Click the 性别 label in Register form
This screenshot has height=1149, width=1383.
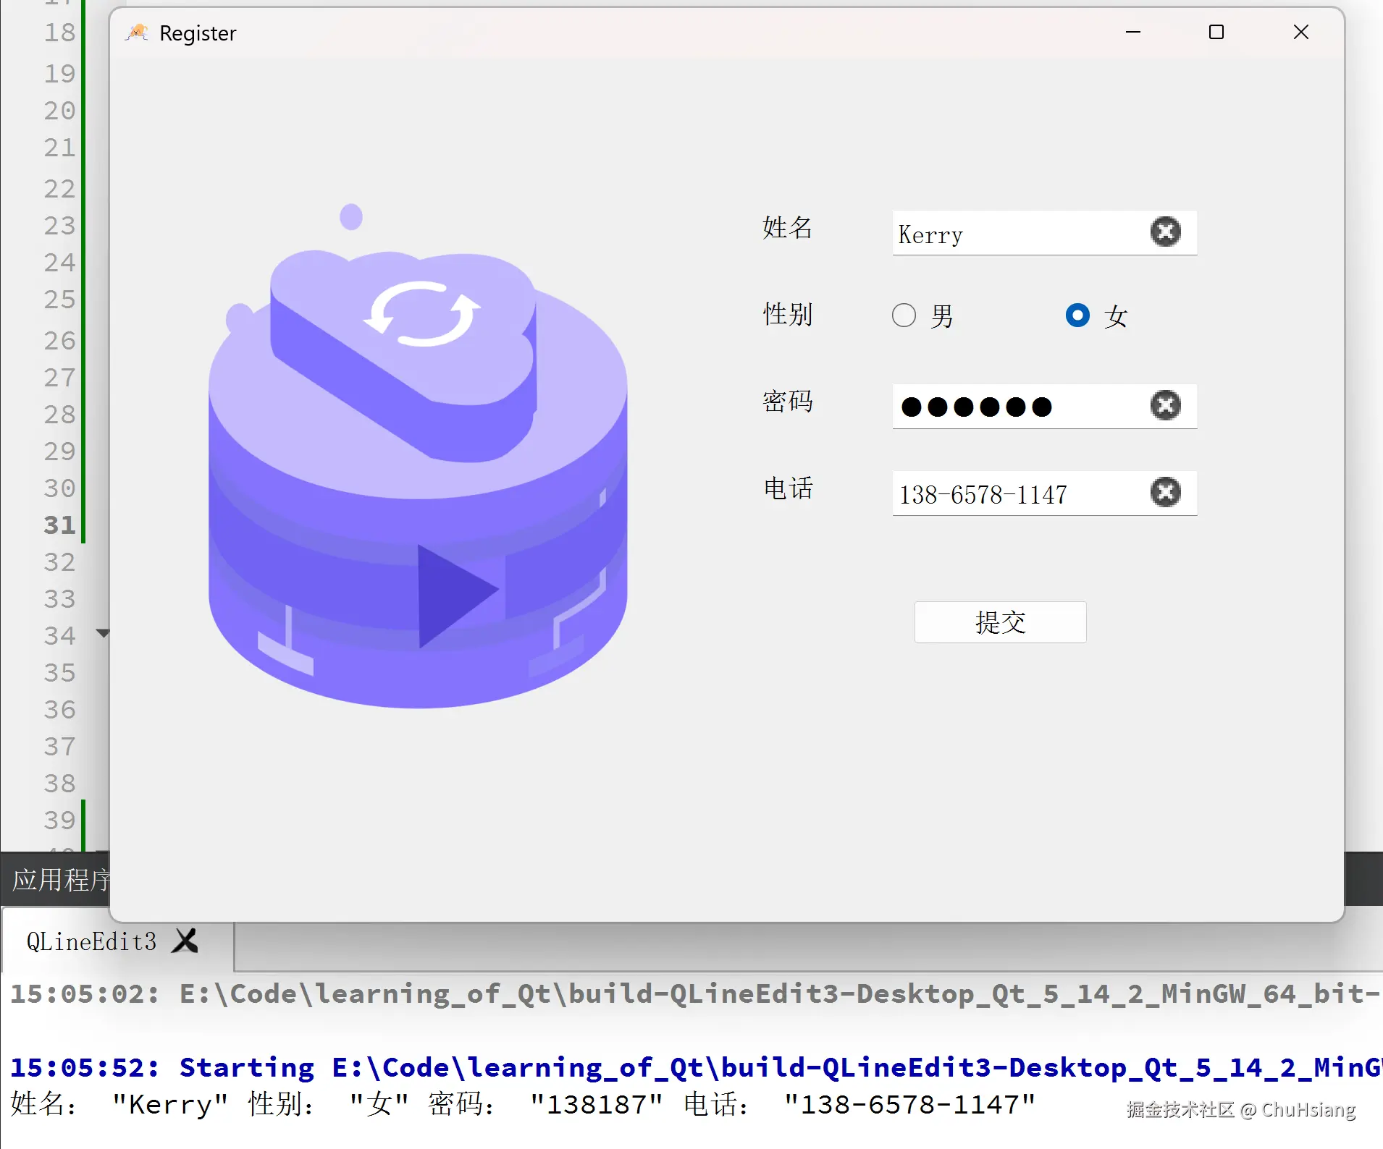(x=788, y=315)
